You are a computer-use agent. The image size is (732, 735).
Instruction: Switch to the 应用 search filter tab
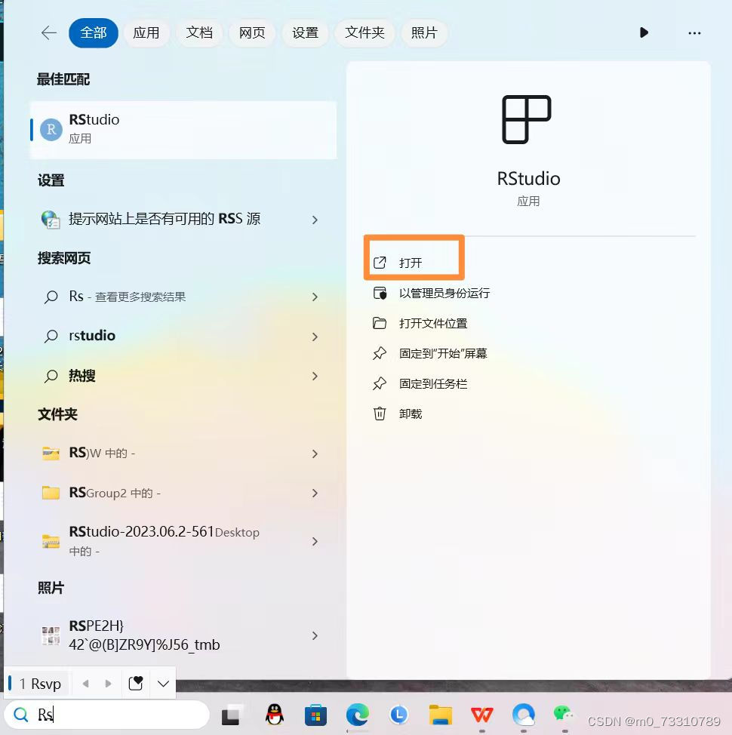click(146, 32)
